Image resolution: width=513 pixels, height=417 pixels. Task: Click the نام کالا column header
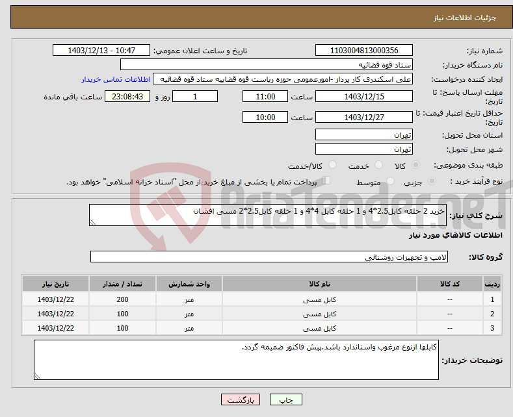(x=319, y=284)
